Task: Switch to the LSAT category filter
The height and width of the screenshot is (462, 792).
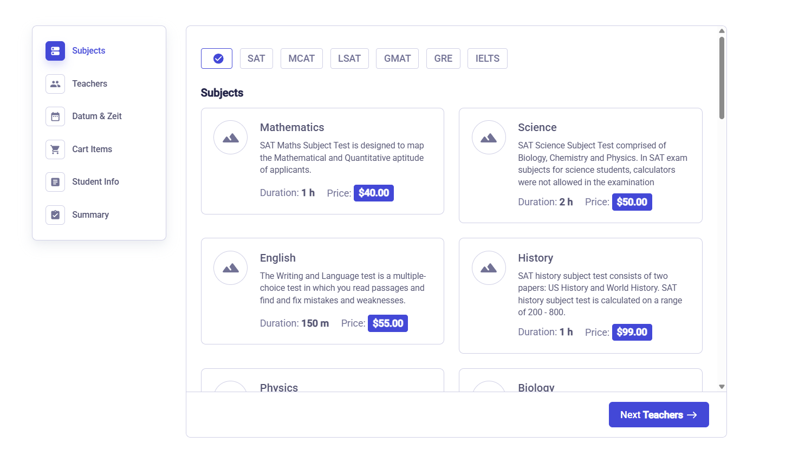Action: click(x=349, y=58)
